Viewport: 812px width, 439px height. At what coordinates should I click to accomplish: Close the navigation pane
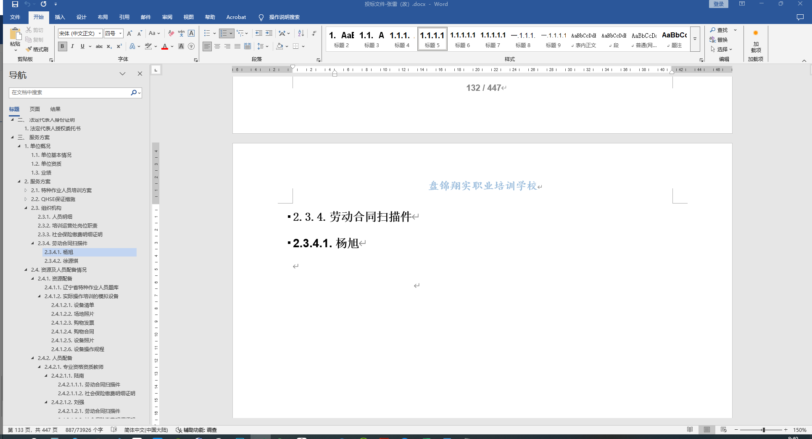[x=140, y=74]
